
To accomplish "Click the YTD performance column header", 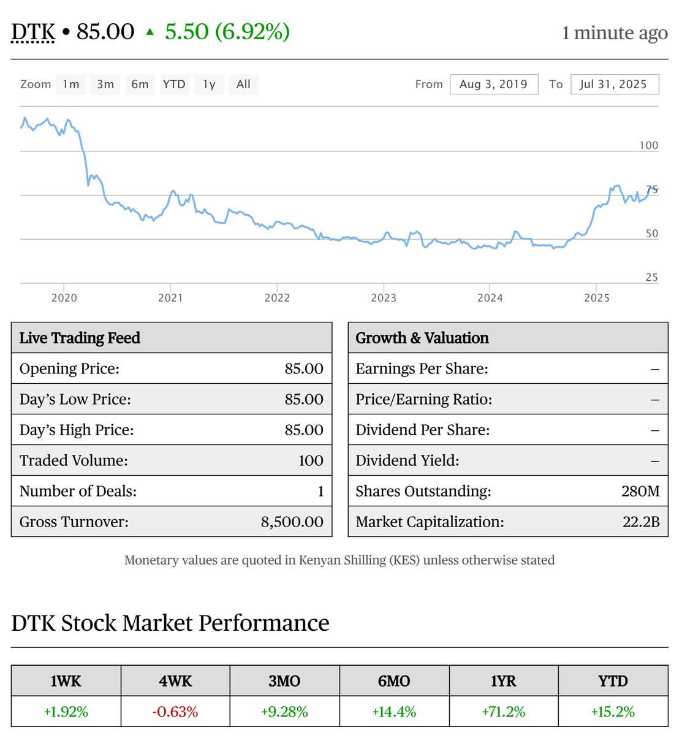I will (613, 680).
